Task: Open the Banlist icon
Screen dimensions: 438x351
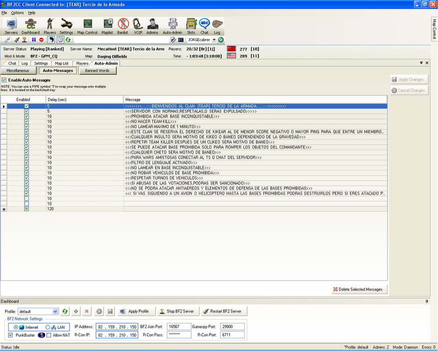Action: 123,26
